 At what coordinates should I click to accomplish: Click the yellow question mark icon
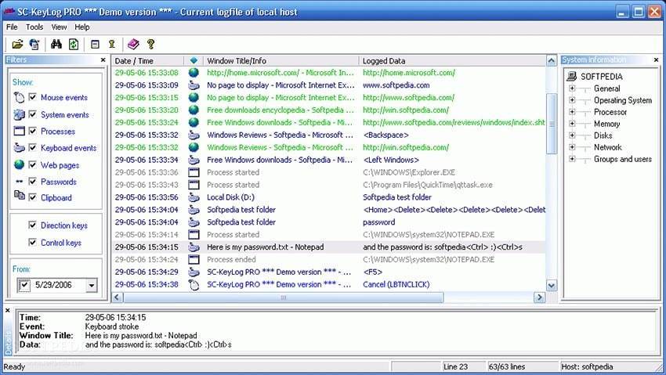click(x=151, y=45)
